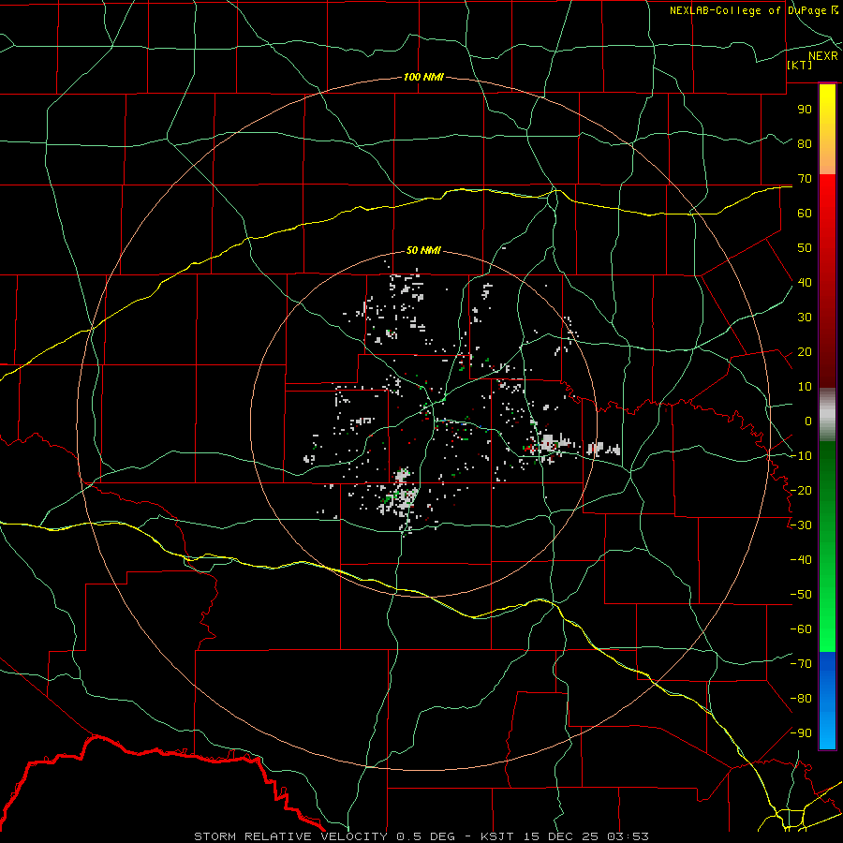Click the positive "70" value on the velocity scale
843x843 pixels.
pyautogui.click(x=805, y=179)
